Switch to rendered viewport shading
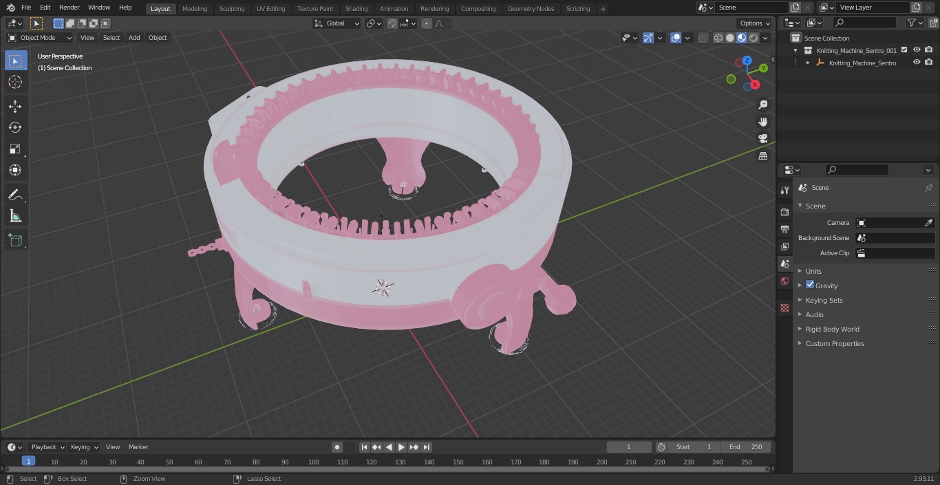The width and height of the screenshot is (940, 485). pos(754,38)
